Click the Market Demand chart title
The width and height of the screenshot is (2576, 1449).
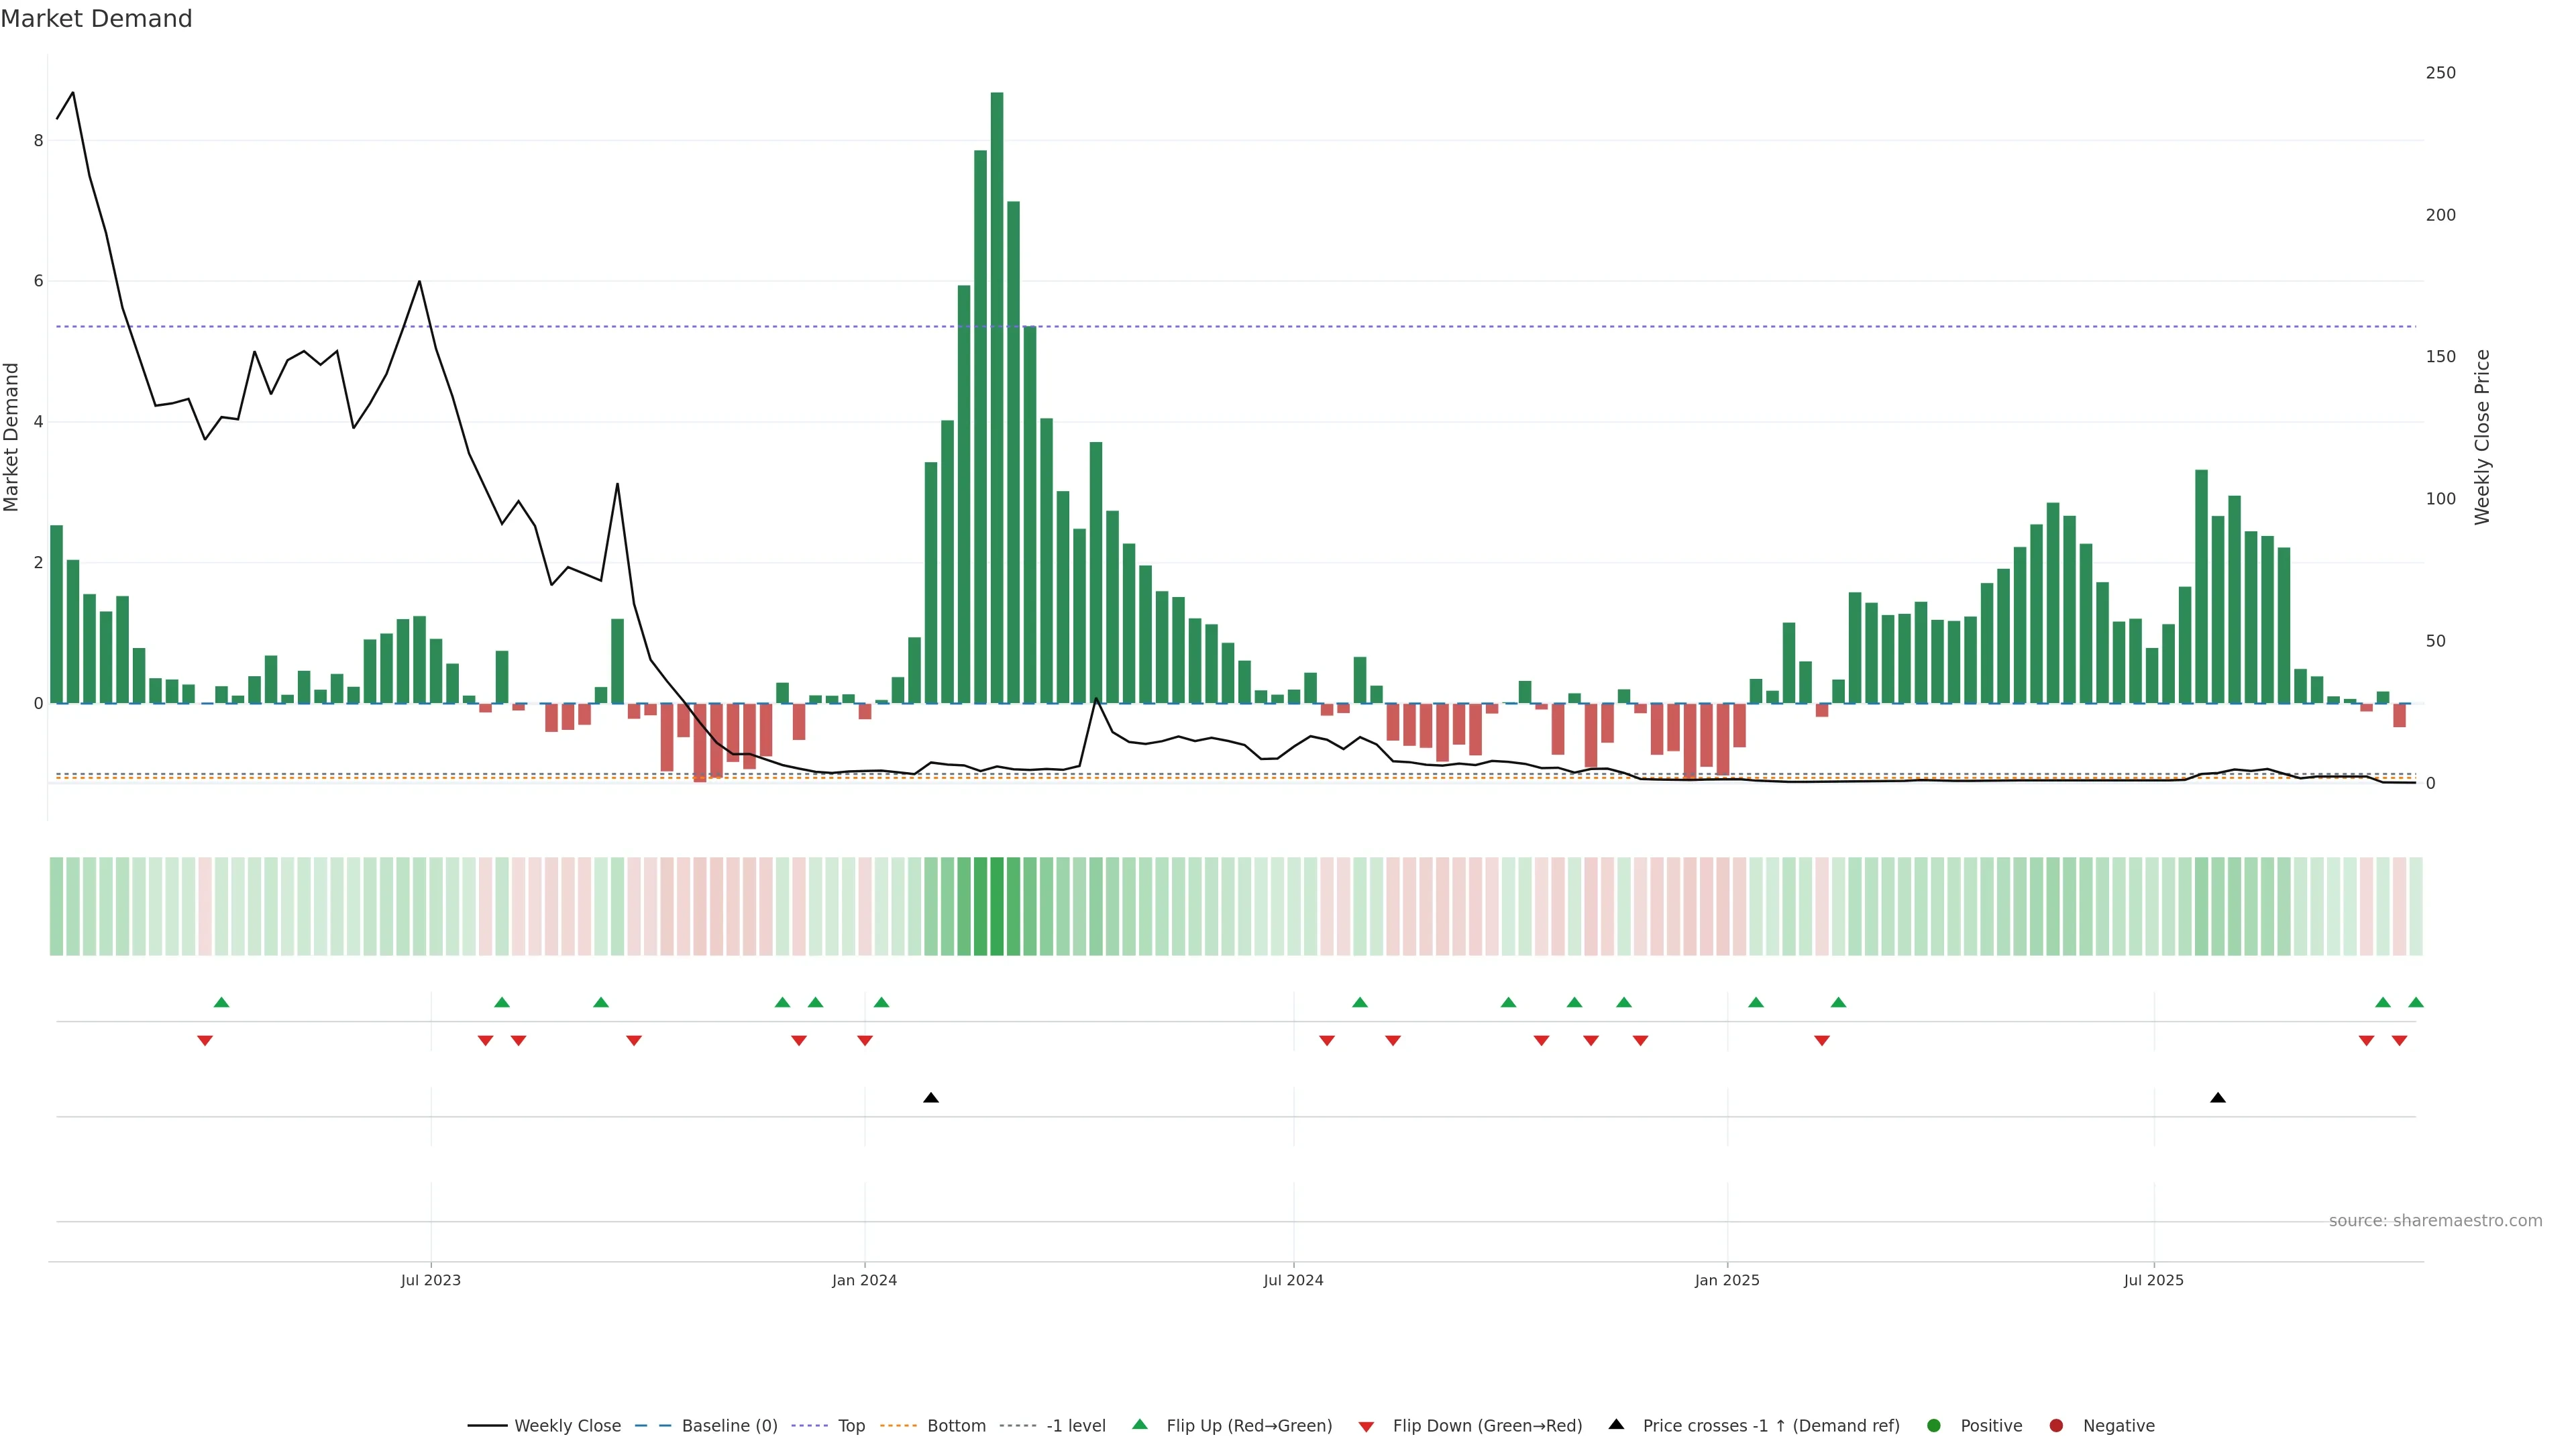click(96, 19)
